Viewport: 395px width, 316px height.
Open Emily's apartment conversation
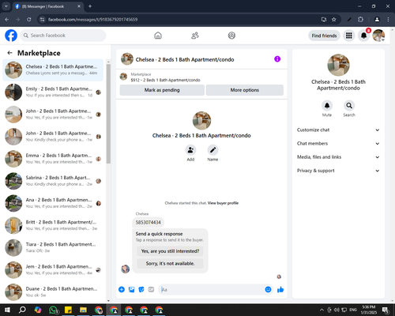point(53,92)
